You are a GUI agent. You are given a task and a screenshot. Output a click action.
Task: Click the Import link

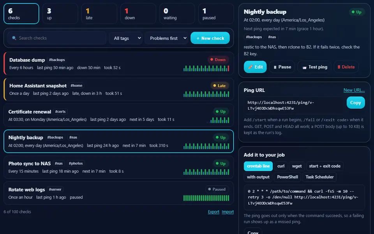coord(228,212)
